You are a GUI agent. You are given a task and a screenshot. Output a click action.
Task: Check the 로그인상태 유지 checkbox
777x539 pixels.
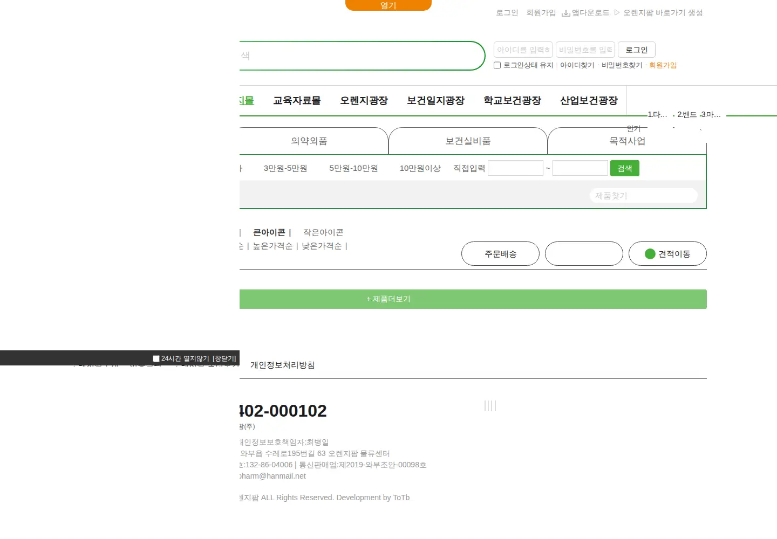tap(497, 65)
